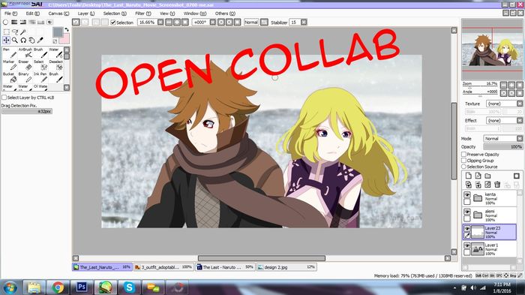Hide the alemi folder layer
Viewport: 525px width, 295px height.
tap(467, 212)
